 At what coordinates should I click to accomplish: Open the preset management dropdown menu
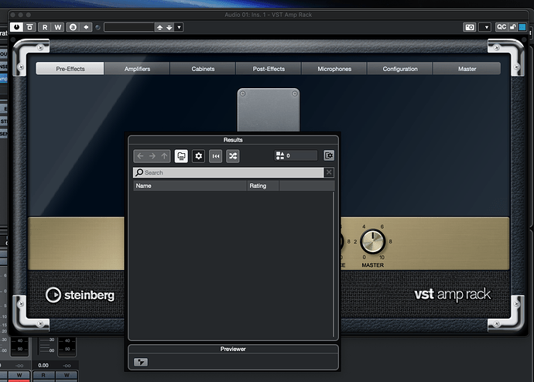click(x=179, y=27)
